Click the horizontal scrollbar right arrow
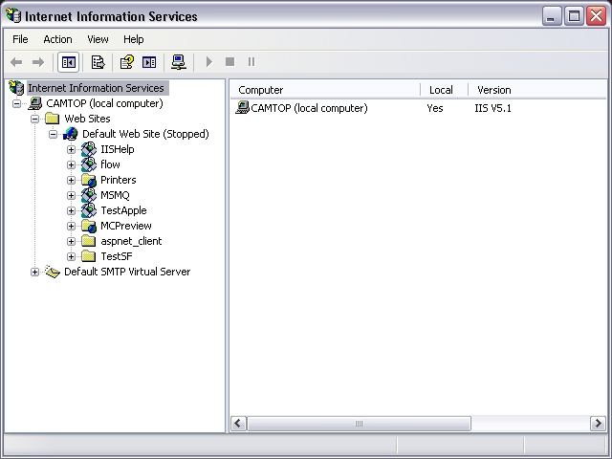Viewport: 612px width, 459px height. (598, 424)
